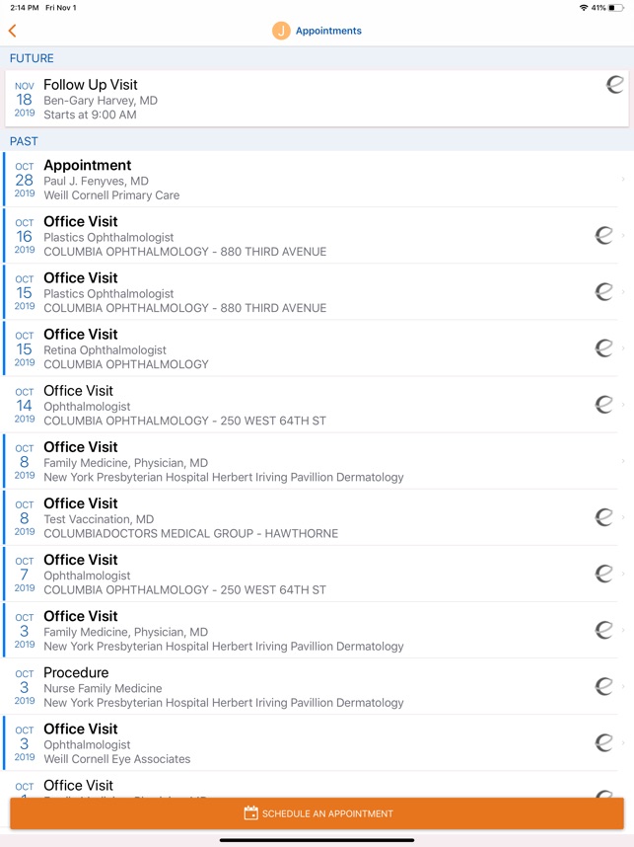Tap e icon on Oct 14 Office Visit

603,404
